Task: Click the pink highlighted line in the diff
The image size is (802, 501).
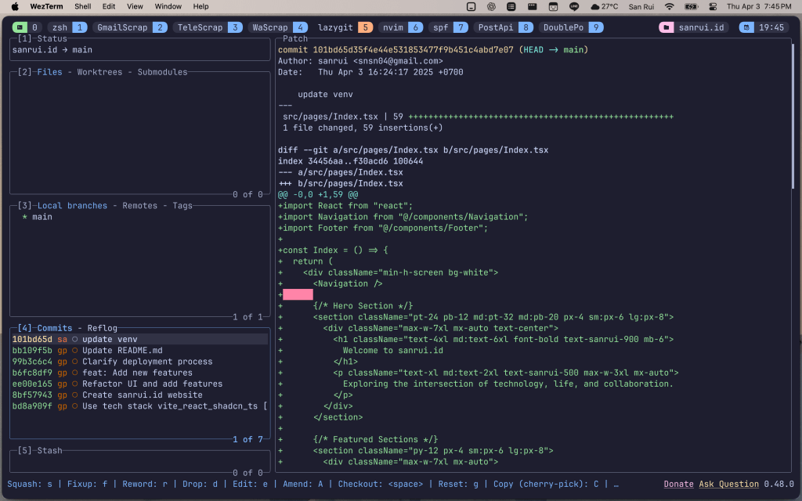Action: [298, 294]
